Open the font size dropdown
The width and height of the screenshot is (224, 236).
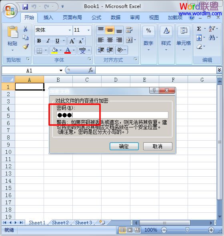(x=89, y=30)
